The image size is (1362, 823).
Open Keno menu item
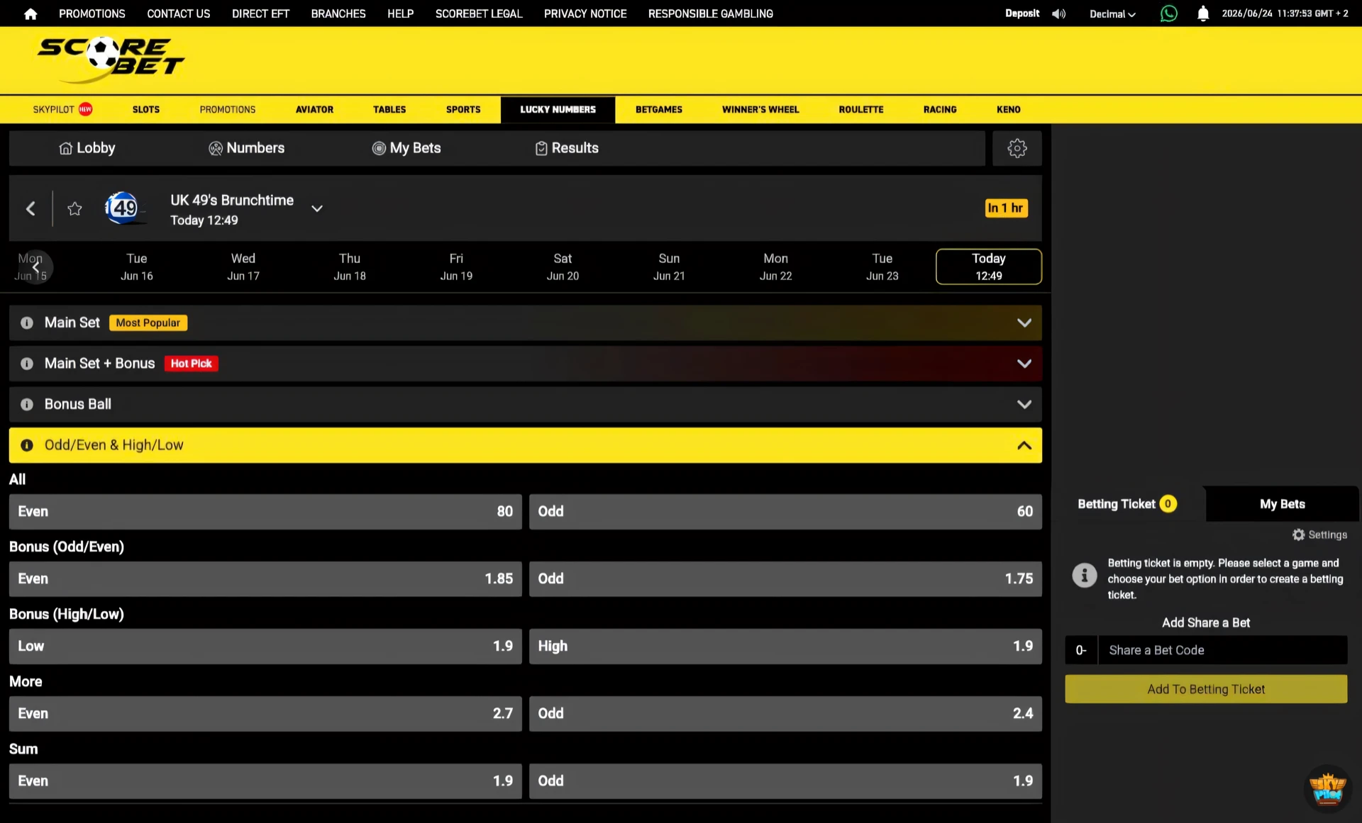(x=1008, y=109)
